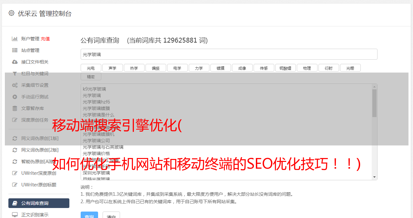Select the 光电 keyword tag button
Image resolution: width=413 pixels, height=218 pixels.
click(x=91, y=68)
